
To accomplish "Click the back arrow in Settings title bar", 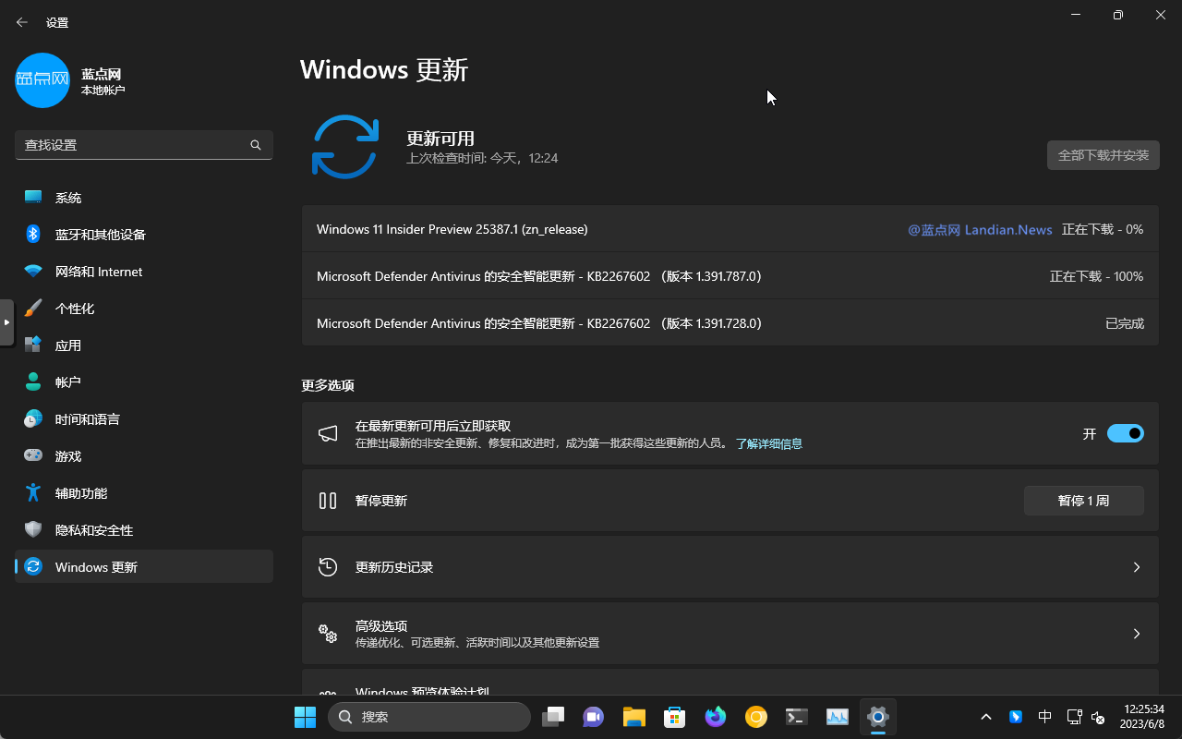I will coord(22,22).
